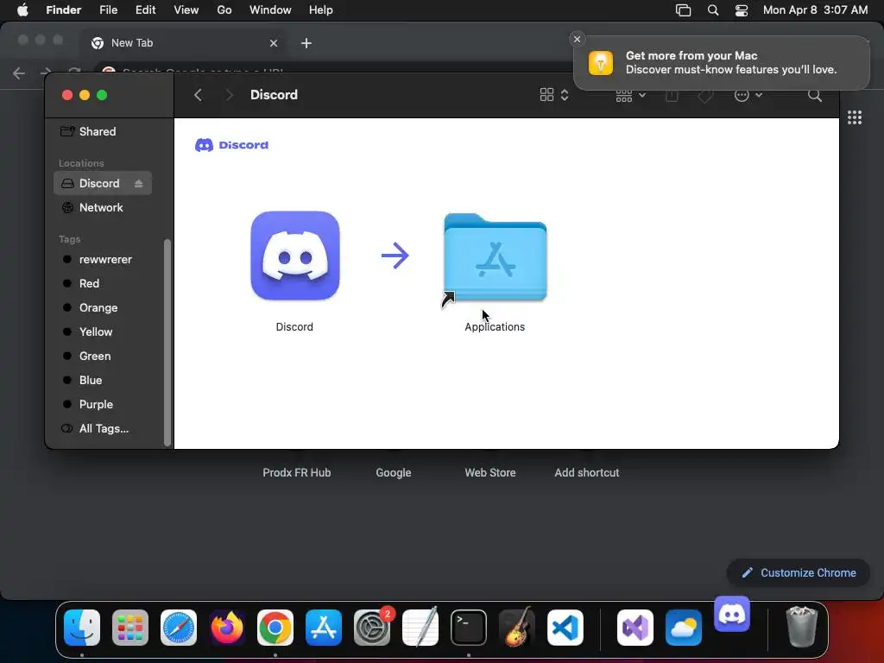Open the Help menu

(321, 10)
